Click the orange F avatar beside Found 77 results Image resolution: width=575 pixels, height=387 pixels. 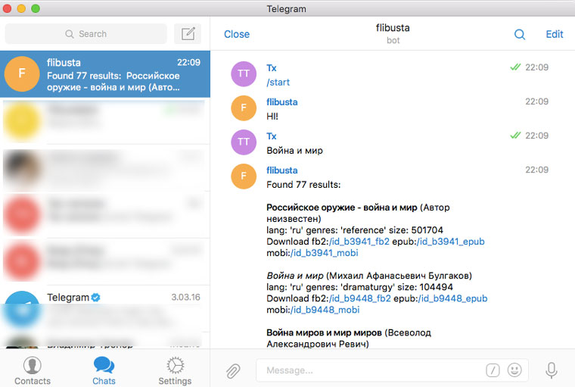244,176
